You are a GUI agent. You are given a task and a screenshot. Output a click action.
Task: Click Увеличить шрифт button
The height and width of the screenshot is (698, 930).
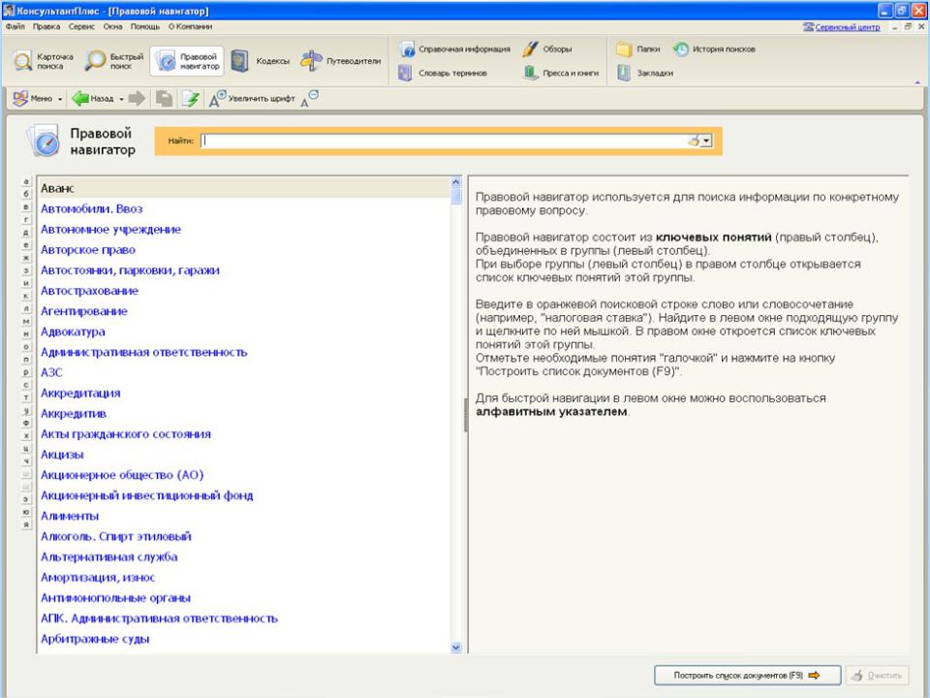click(252, 99)
